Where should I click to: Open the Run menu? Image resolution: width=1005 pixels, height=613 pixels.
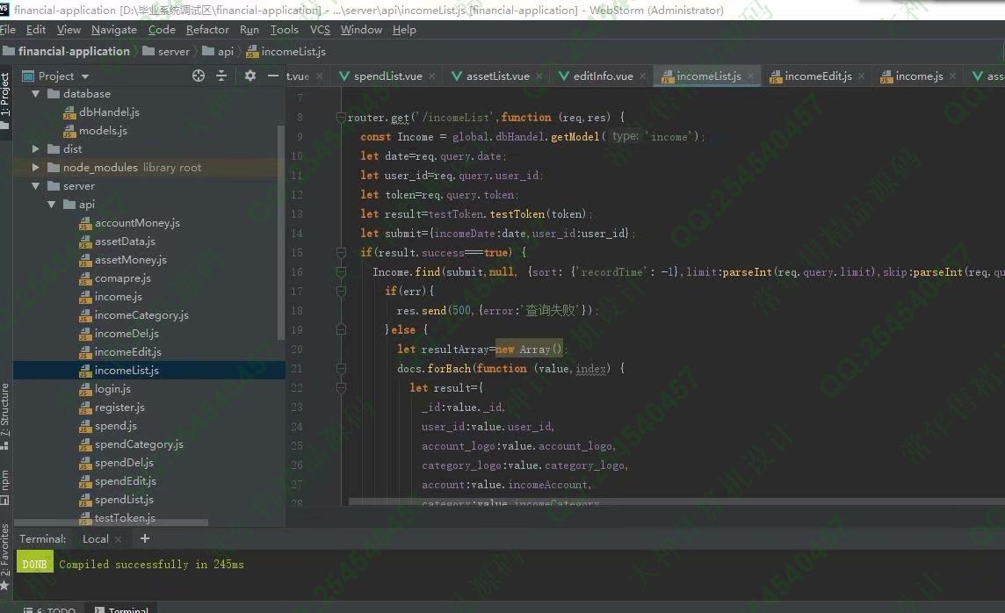(x=249, y=30)
